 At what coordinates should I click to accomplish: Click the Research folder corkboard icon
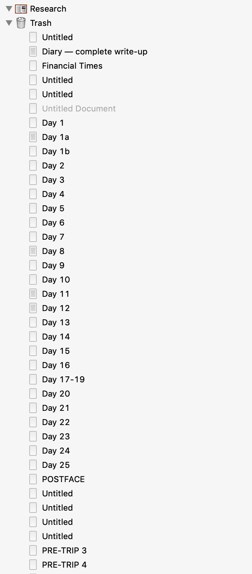21,9
